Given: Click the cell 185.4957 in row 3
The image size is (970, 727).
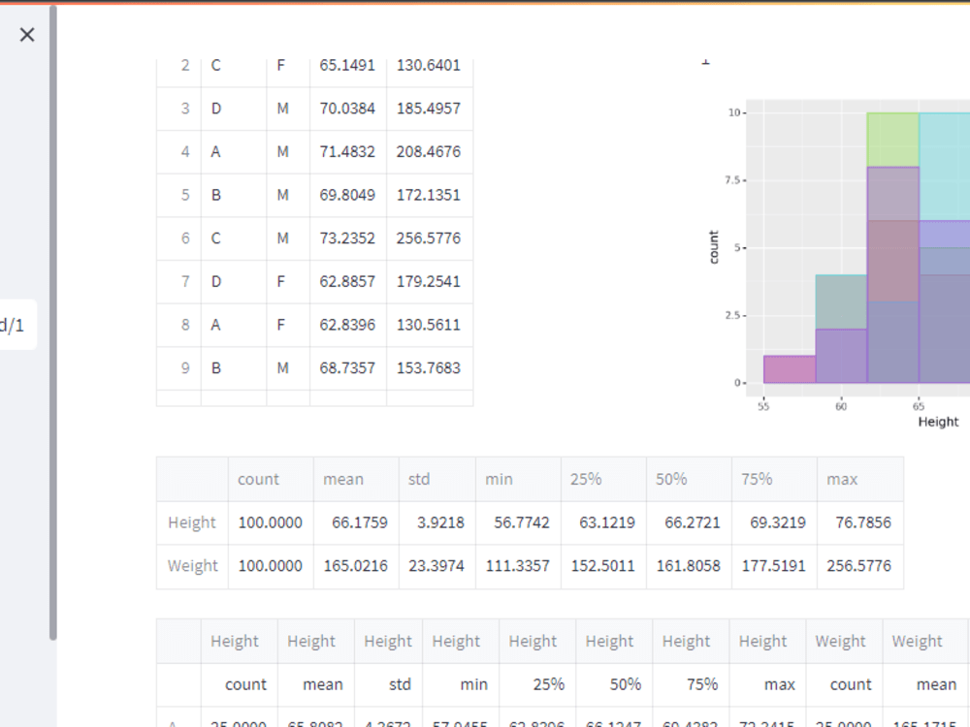Looking at the screenshot, I should pyautogui.click(x=429, y=109).
